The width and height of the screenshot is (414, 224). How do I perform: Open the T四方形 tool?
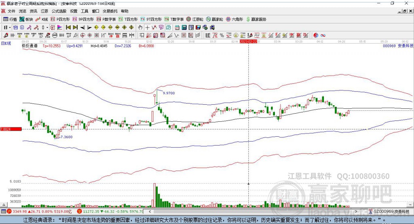pos(128,19)
